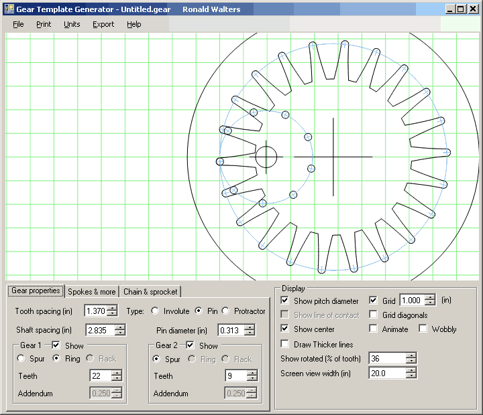Switch to Chain & sprocket tab

point(150,292)
